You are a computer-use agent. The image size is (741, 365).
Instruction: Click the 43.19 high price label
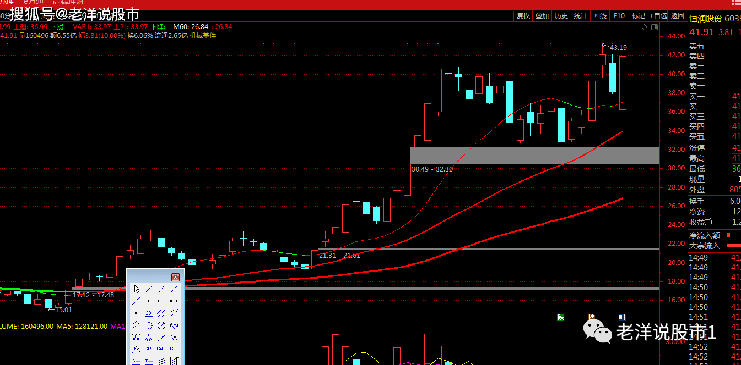pos(618,48)
